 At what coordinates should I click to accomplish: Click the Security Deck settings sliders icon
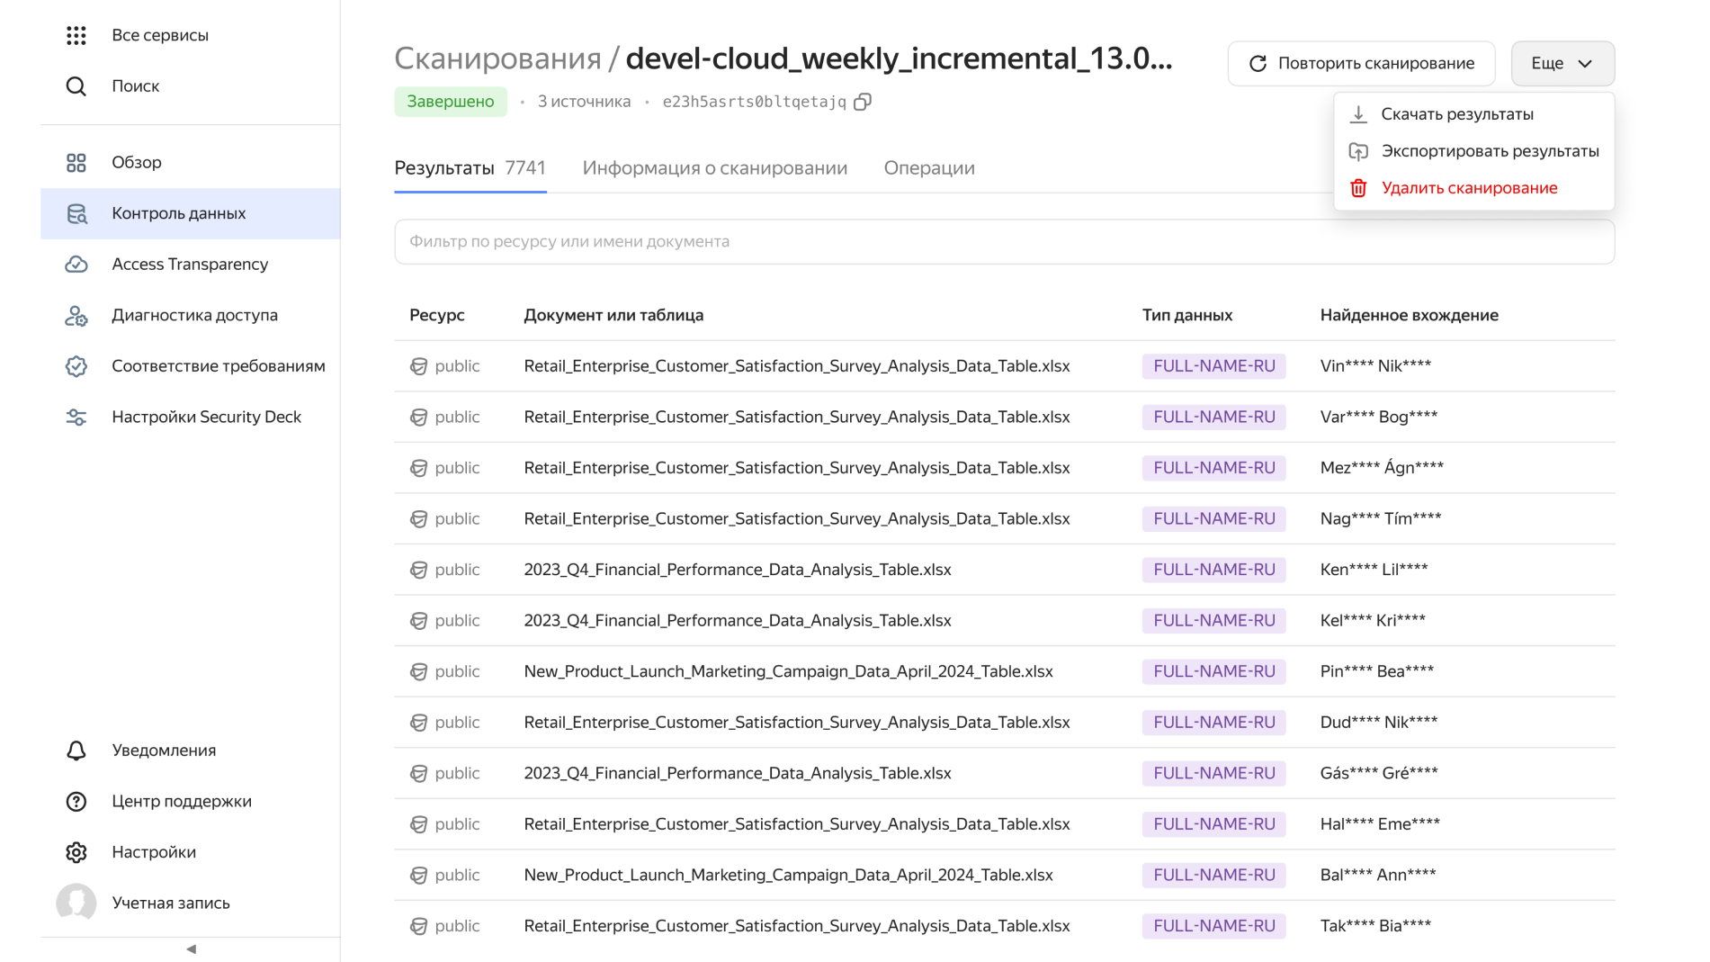point(76,418)
